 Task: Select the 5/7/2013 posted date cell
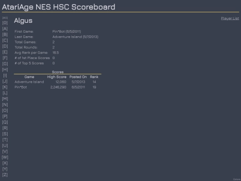click(x=78, y=82)
